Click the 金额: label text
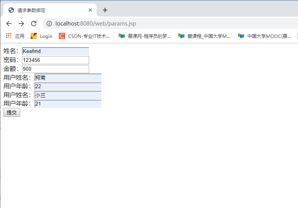Image resolution: width=298 pixels, height=208 pixels. pos(11,69)
